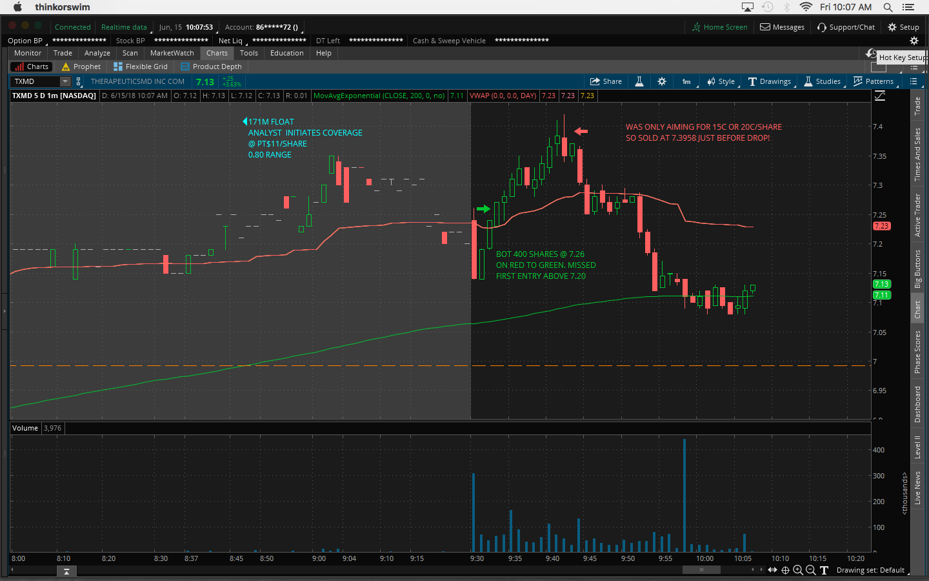This screenshot has height=581, width=929.
Task: Open the Education main tab
Action: [287, 53]
